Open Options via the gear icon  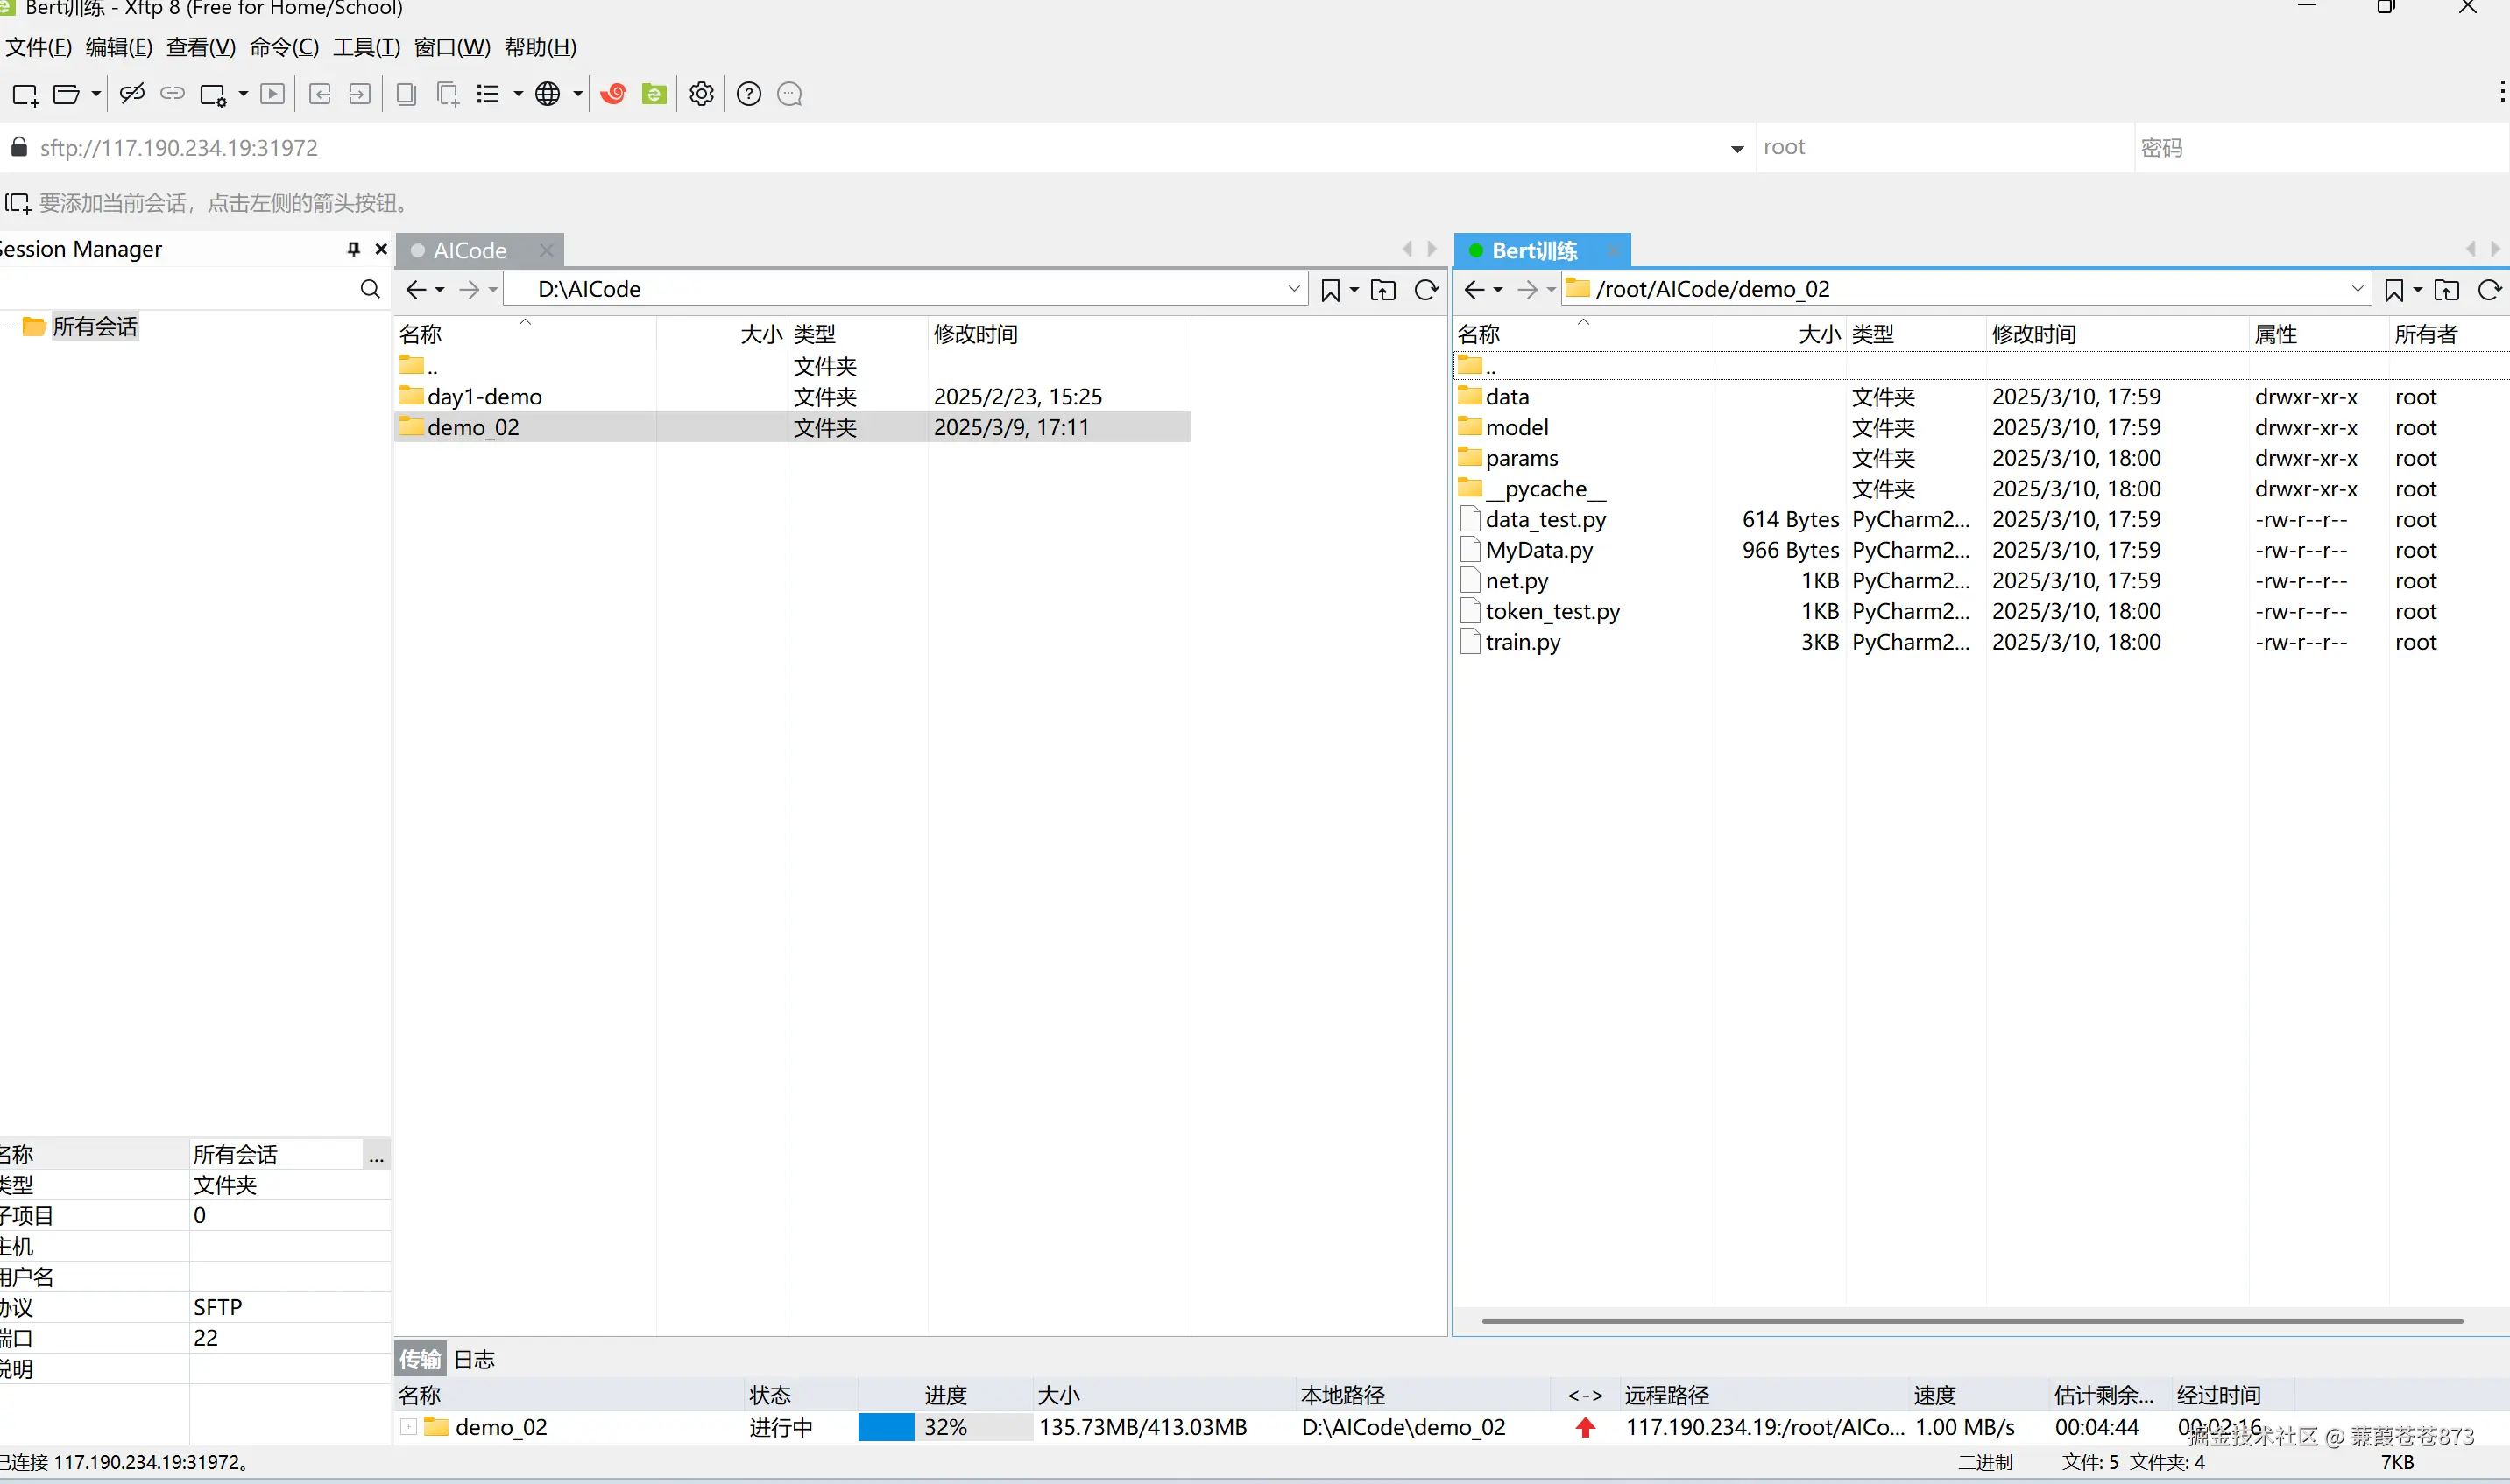click(703, 94)
